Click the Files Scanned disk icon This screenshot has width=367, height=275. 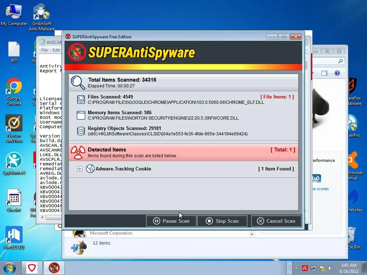[x=81, y=100]
